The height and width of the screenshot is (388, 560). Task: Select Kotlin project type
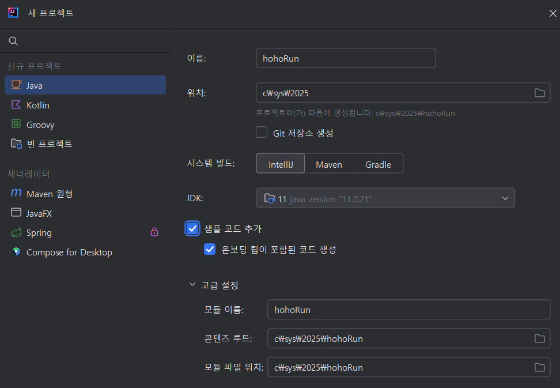85,105
